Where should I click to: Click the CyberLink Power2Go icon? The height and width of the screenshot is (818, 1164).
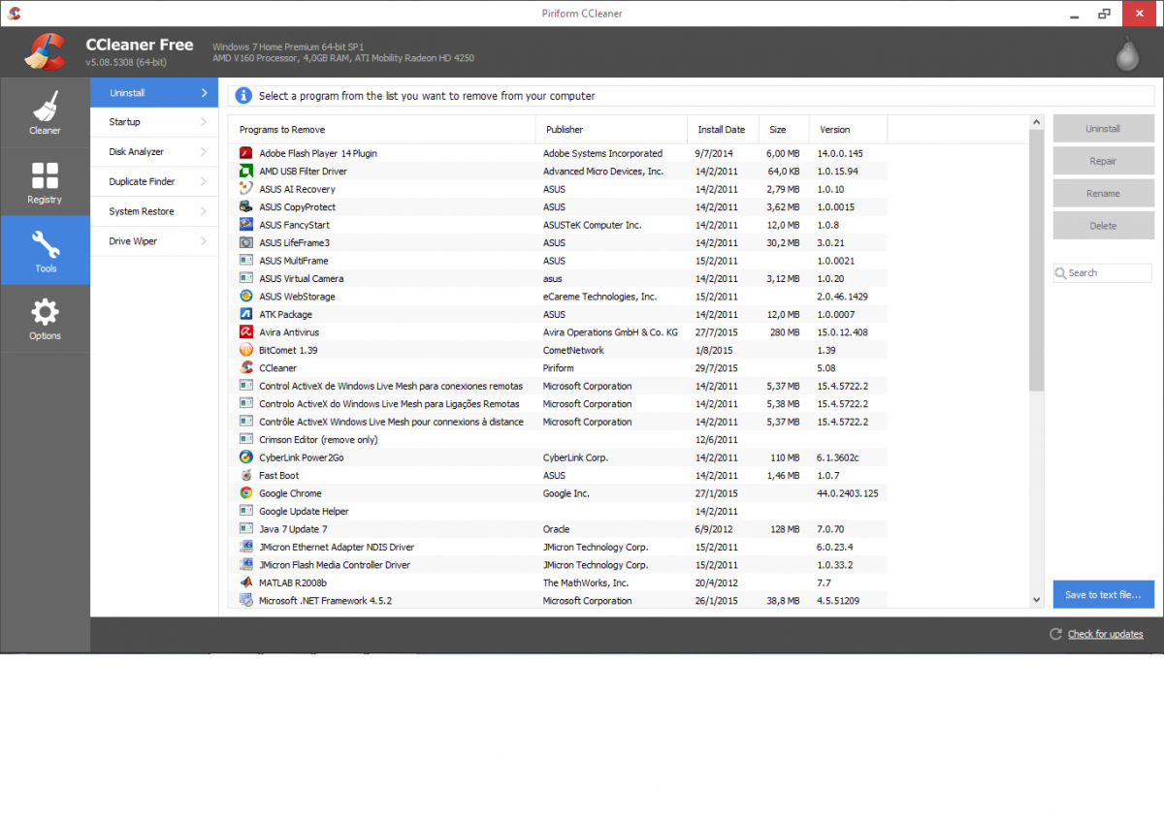246,457
